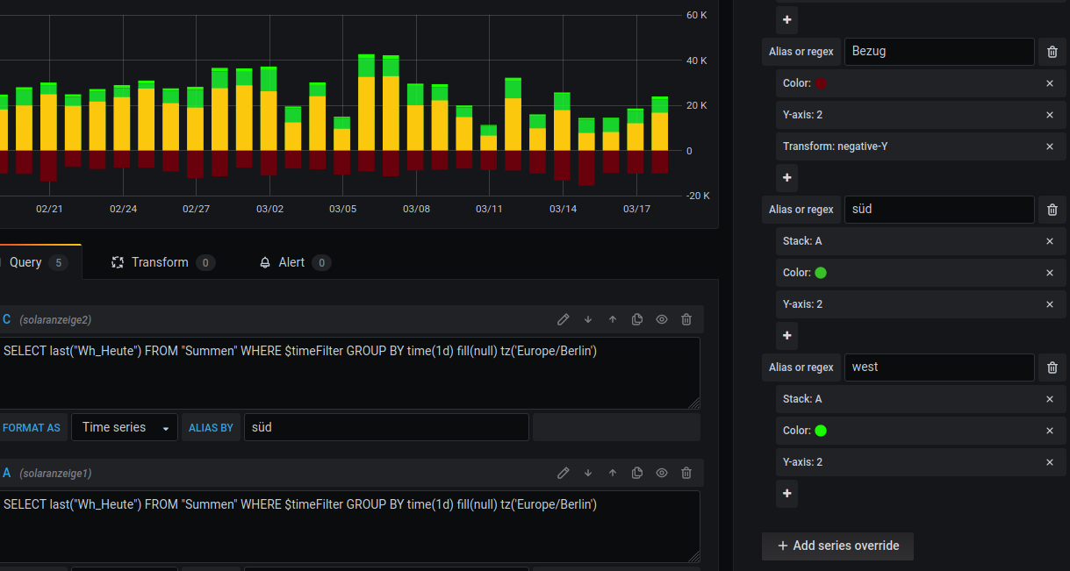
Task: Add property to Bezug override
Action: click(x=786, y=177)
